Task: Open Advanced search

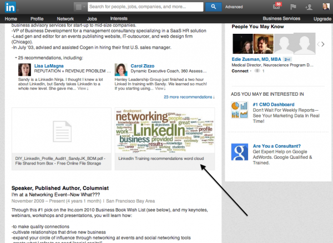Action: [234, 7]
